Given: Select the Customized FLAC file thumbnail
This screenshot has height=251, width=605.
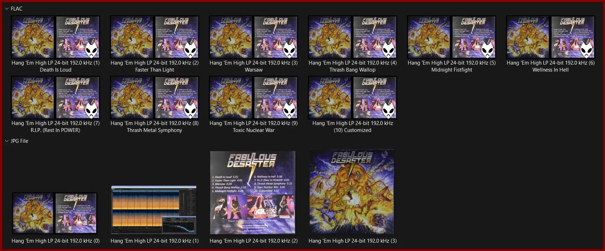Looking at the screenshot, I should (x=353, y=97).
